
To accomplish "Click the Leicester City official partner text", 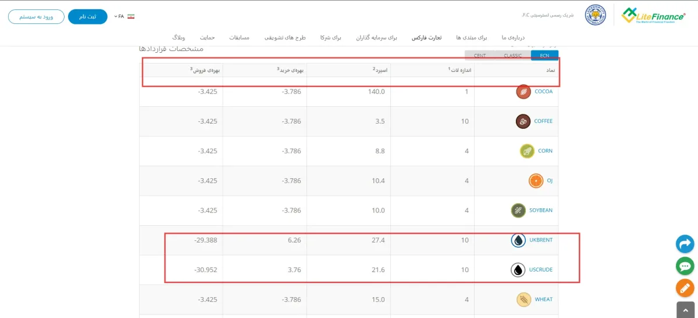I will (x=547, y=15).
